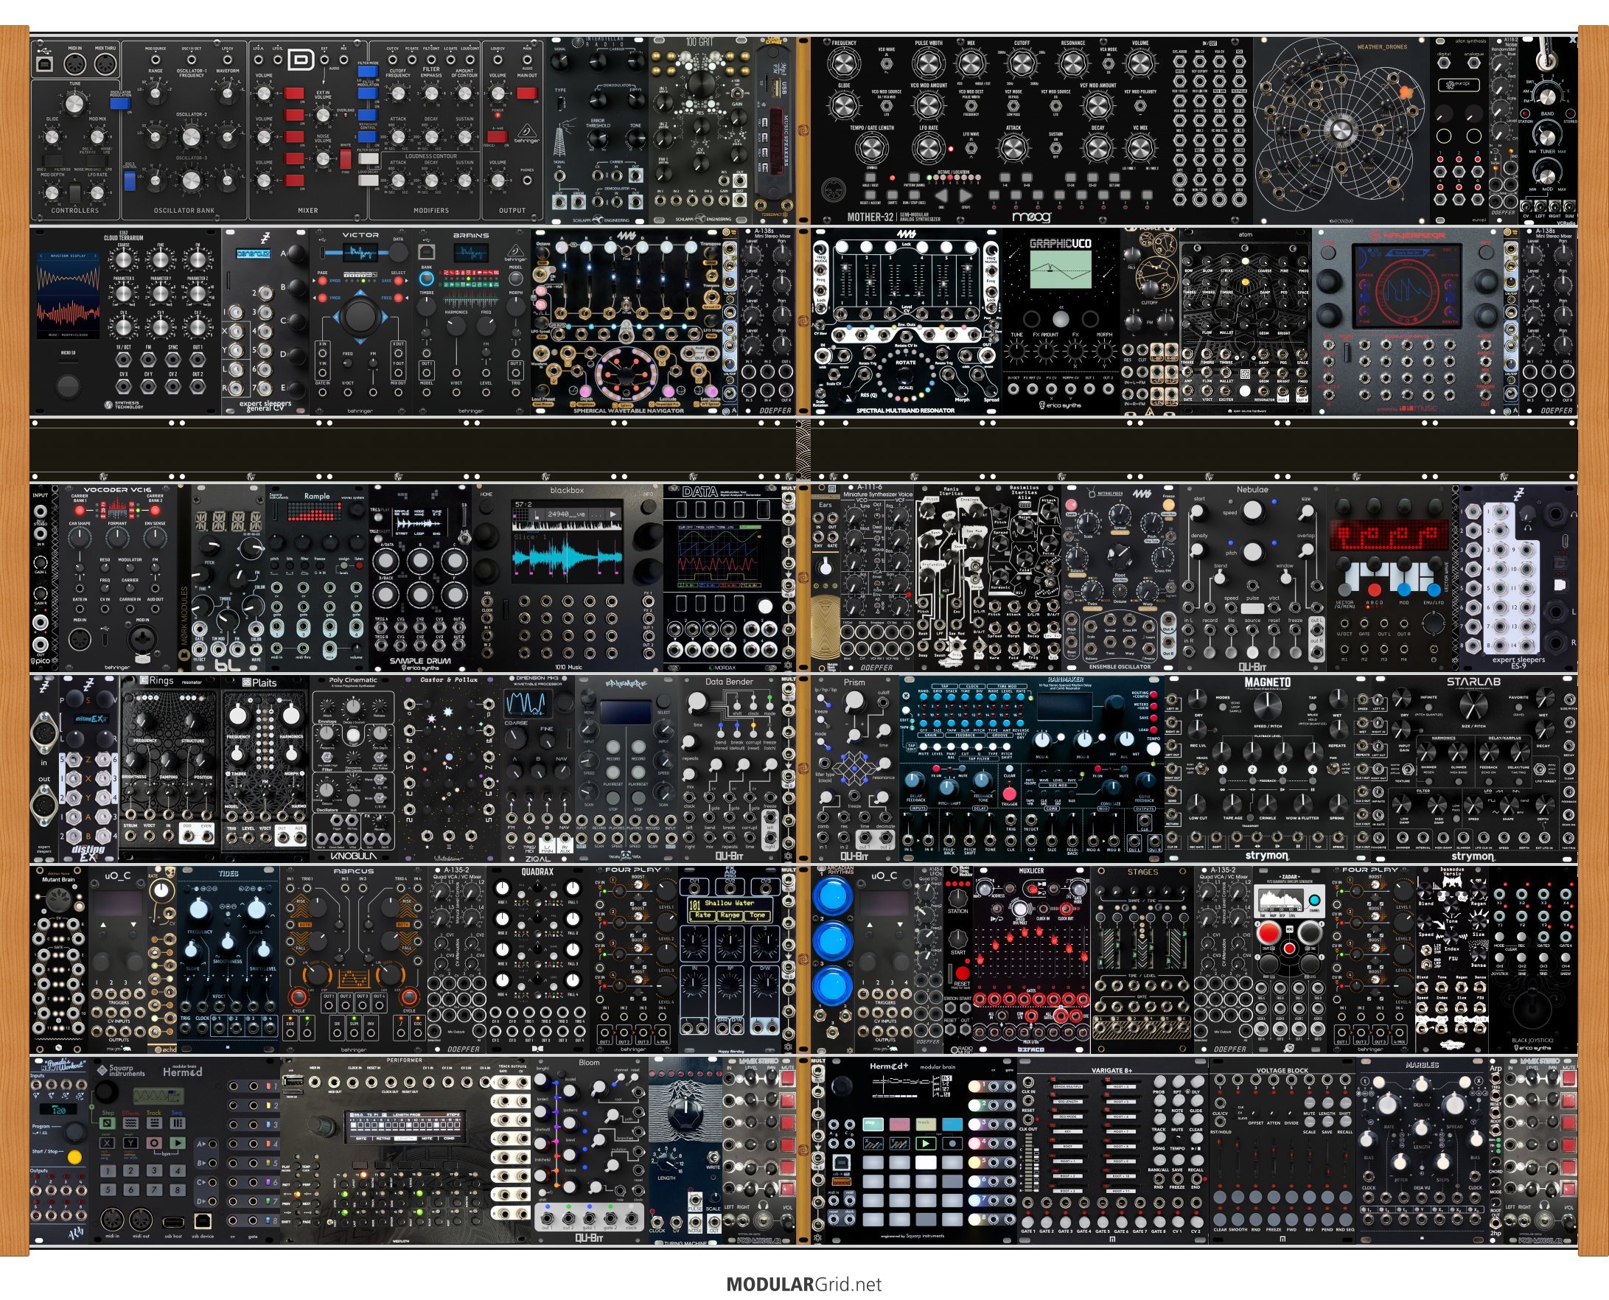This screenshot has height=1300, width=1609.
Task: Toggle the red A-440 switch
Action: (x=498, y=137)
